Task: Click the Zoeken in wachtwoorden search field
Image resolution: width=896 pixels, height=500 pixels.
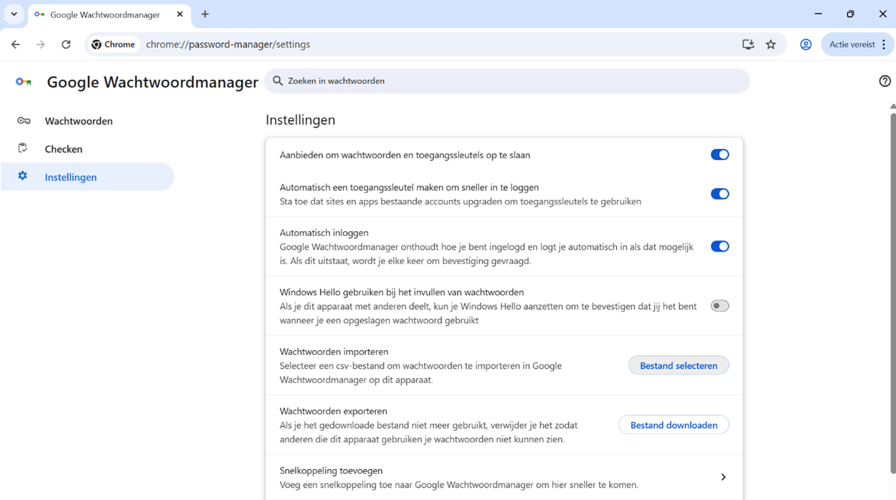Action: click(x=459, y=81)
